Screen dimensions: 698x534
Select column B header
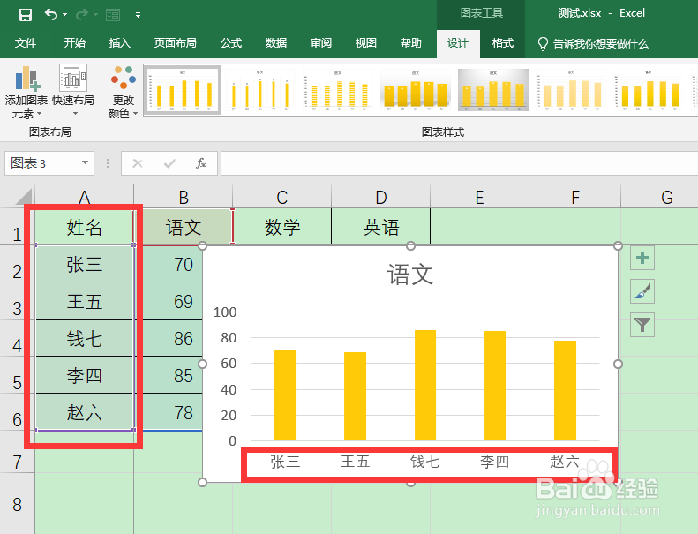(184, 197)
